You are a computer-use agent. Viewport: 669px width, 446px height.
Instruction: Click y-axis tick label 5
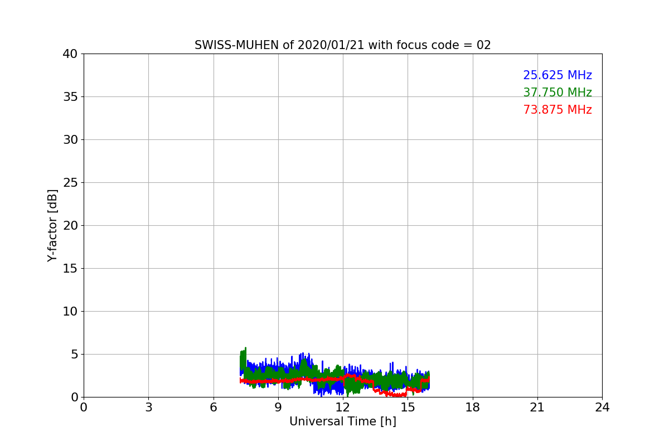[74, 355]
